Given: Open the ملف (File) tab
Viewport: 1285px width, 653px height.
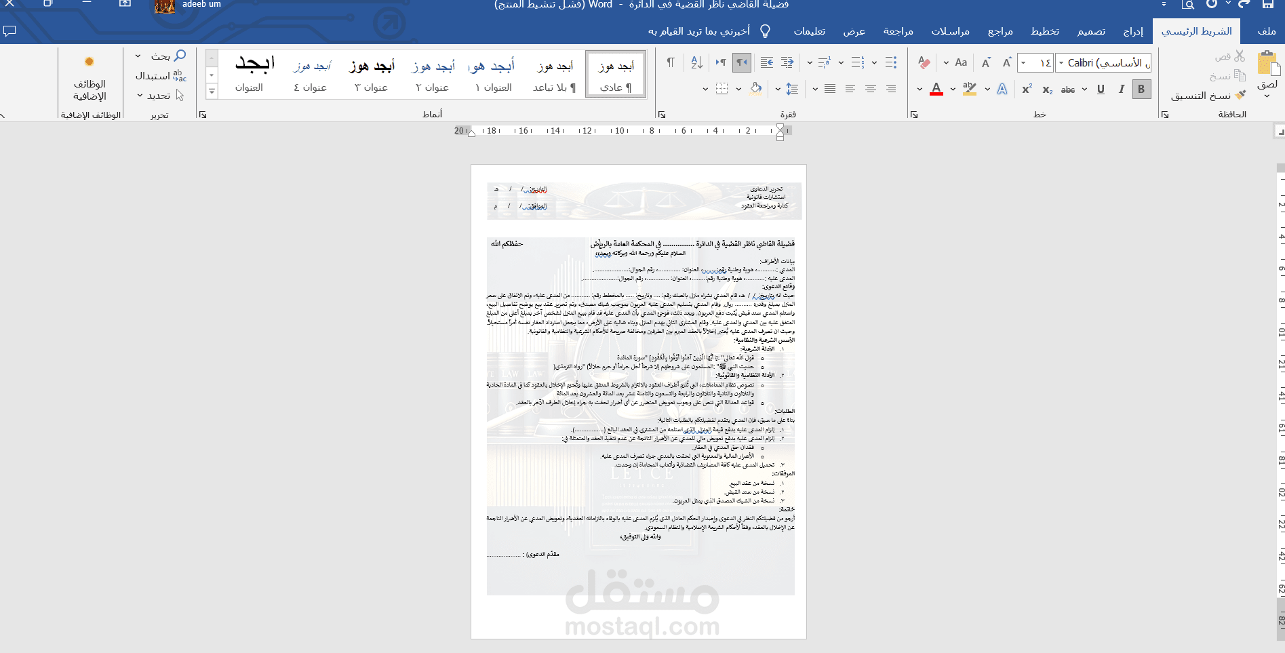Looking at the screenshot, I should coord(1266,31).
